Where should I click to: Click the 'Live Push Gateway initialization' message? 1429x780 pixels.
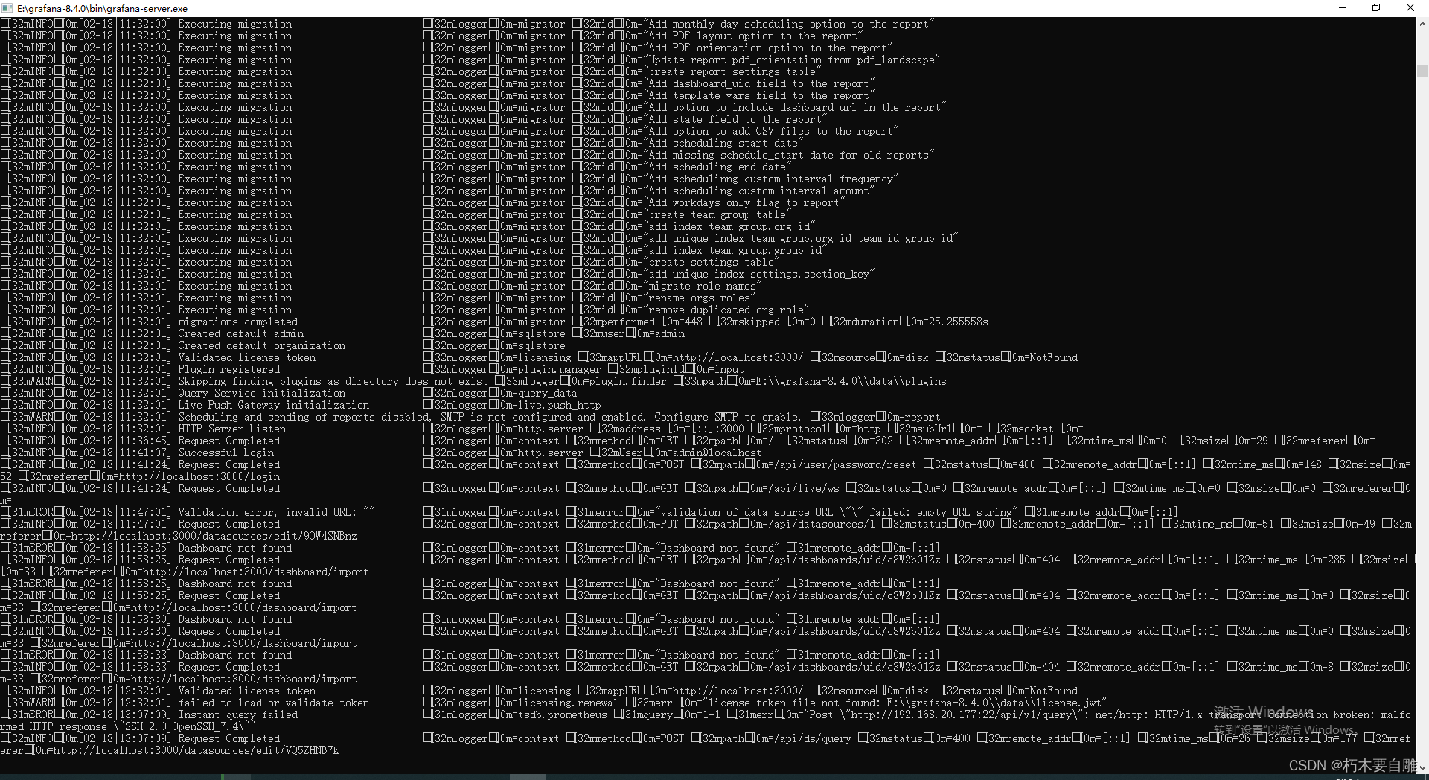pos(273,405)
